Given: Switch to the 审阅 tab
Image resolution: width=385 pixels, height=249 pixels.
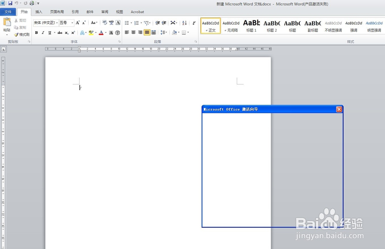Looking at the screenshot, I should (105, 12).
